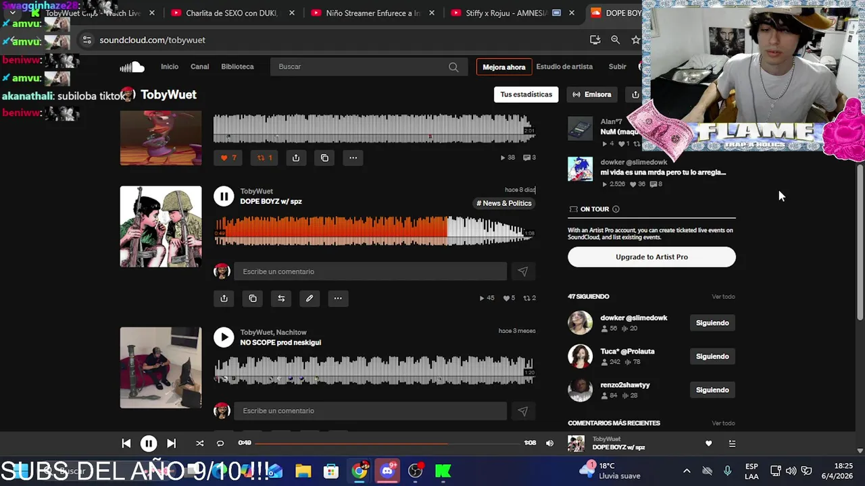
Task: Edit the DOPE BOYZ track
Action: coord(310,298)
